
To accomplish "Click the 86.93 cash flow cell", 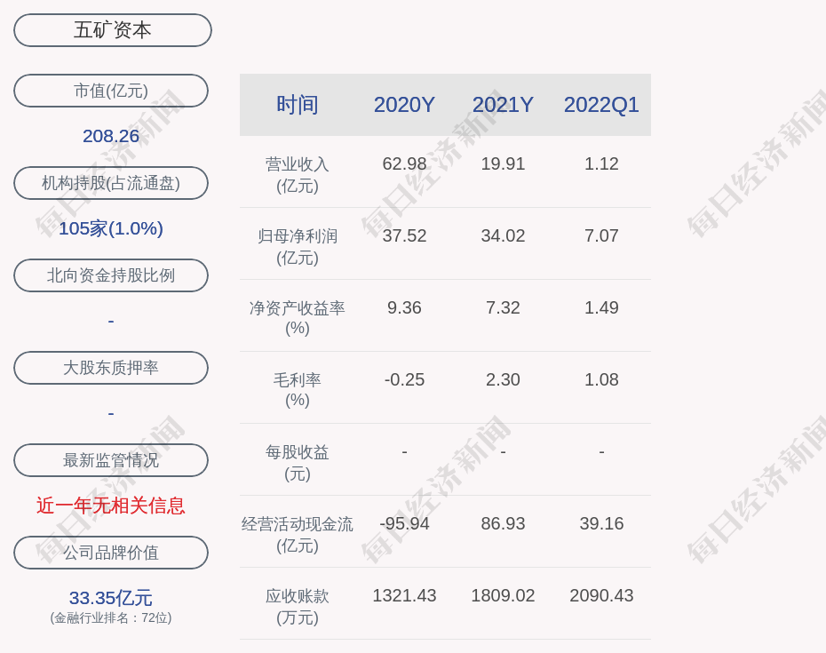I will pyautogui.click(x=503, y=524).
